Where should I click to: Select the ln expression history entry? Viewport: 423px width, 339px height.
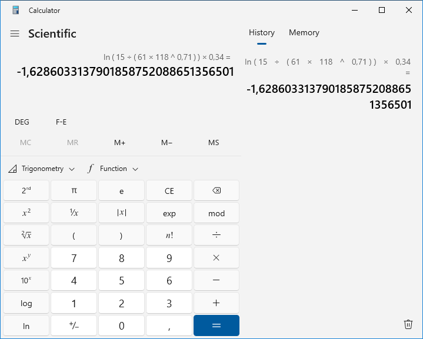328,83
